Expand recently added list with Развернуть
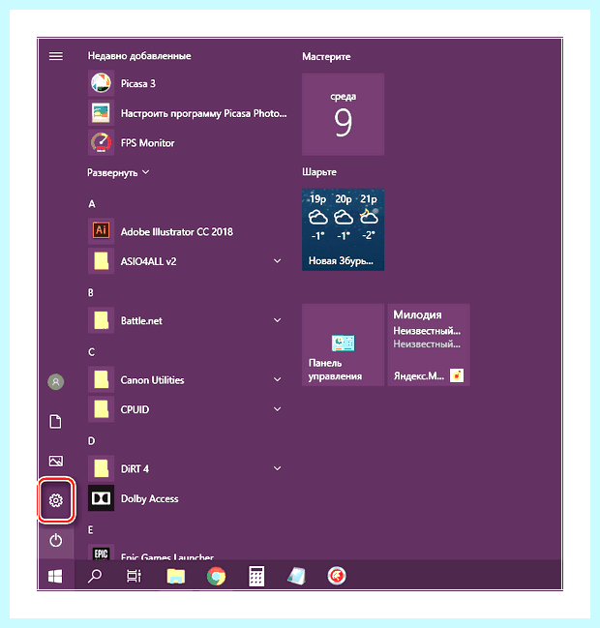 (118, 172)
